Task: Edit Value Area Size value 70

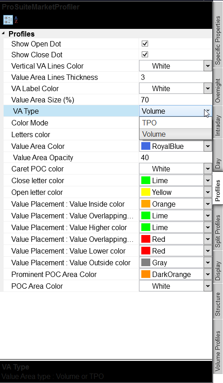Action: (175, 100)
